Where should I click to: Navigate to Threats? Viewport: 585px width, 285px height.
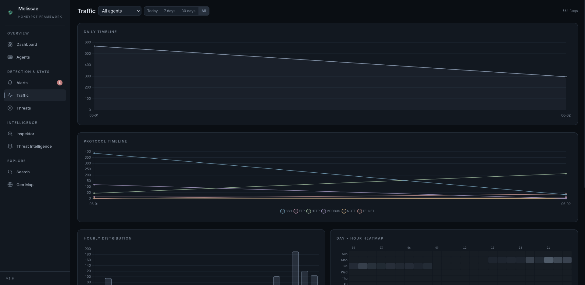click(x=35, y=108)
